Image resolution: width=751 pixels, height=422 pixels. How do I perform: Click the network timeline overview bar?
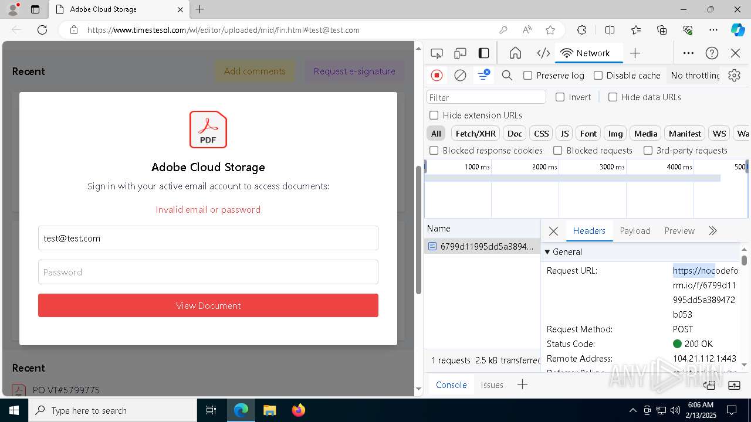[x=573, y=178]
